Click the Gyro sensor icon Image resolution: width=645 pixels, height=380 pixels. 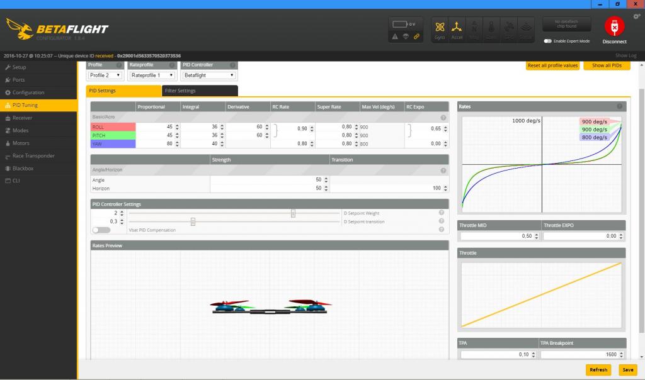(x=440, y=28)
